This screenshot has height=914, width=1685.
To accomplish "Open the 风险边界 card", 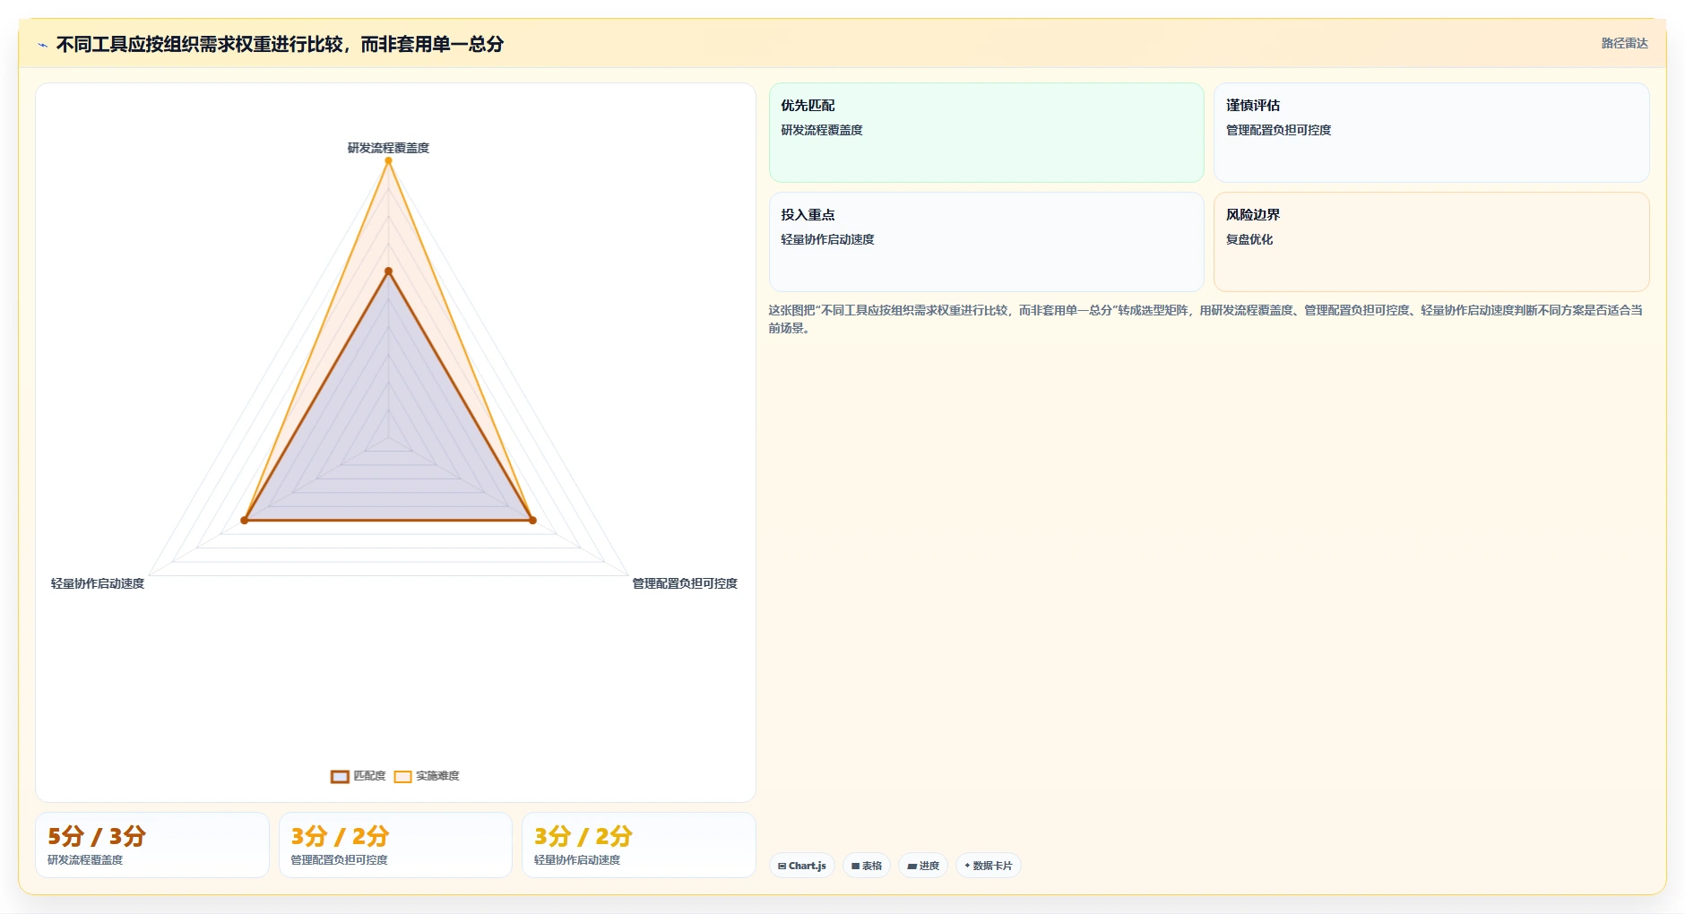I will 1431,242.
